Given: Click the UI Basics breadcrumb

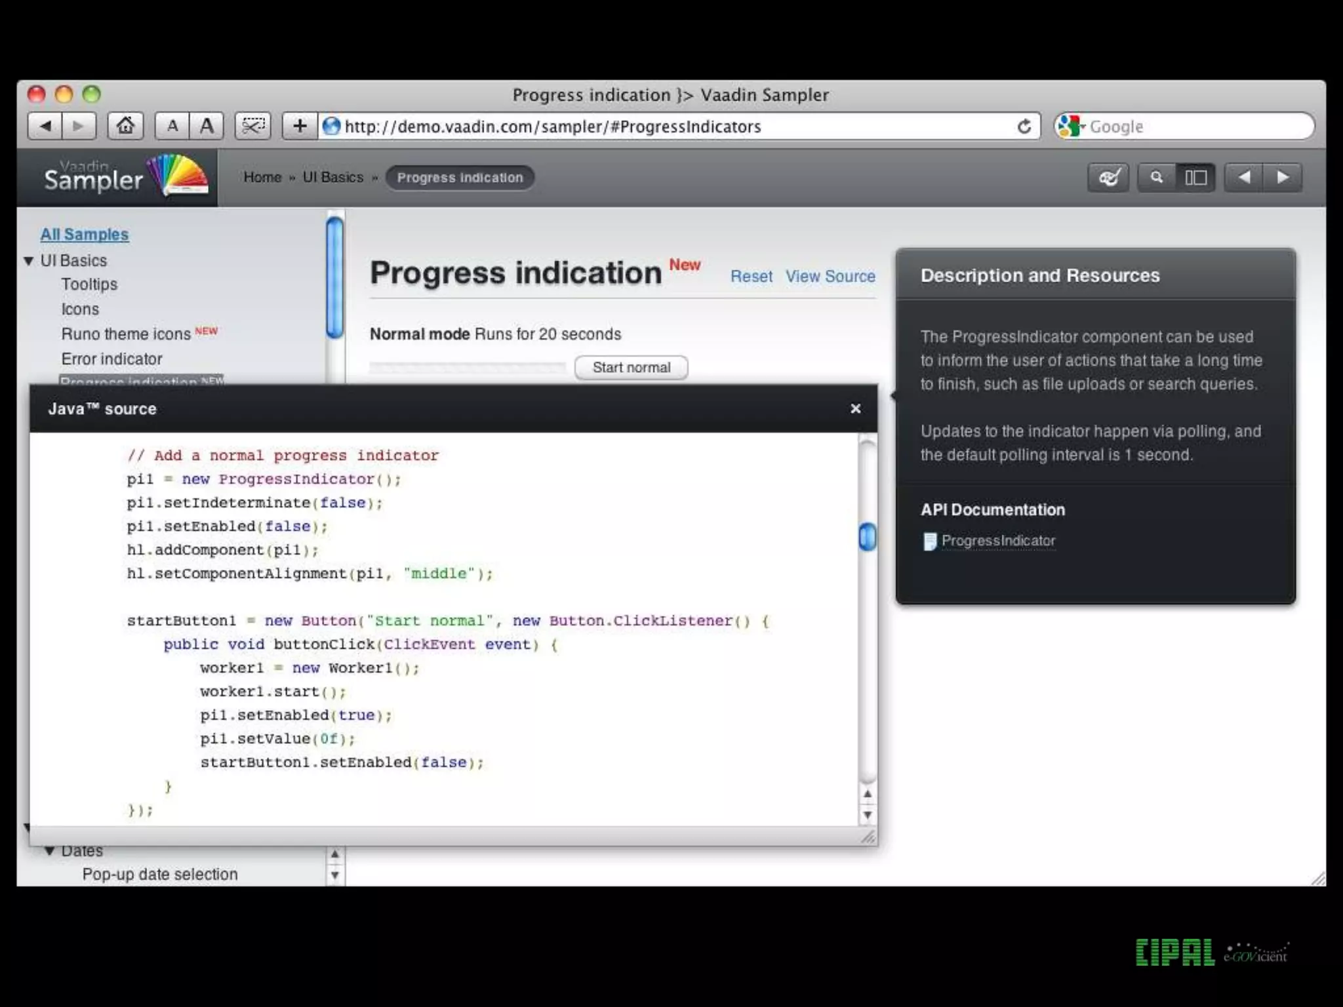Looking at the screenshot, I should (x=332, y=178).
